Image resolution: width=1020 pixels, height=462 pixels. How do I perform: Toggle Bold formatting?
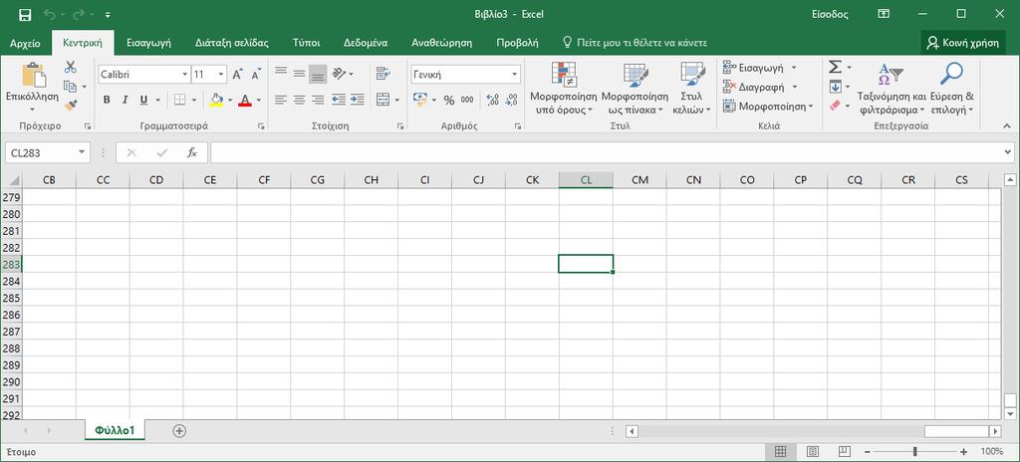click(x=107, y=100)
